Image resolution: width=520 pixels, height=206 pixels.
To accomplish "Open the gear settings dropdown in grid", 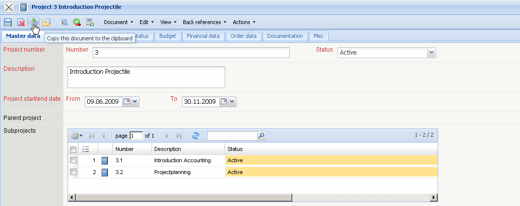I will click(x=77, y=135).
